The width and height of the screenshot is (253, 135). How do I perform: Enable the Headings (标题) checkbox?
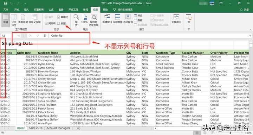58,23
